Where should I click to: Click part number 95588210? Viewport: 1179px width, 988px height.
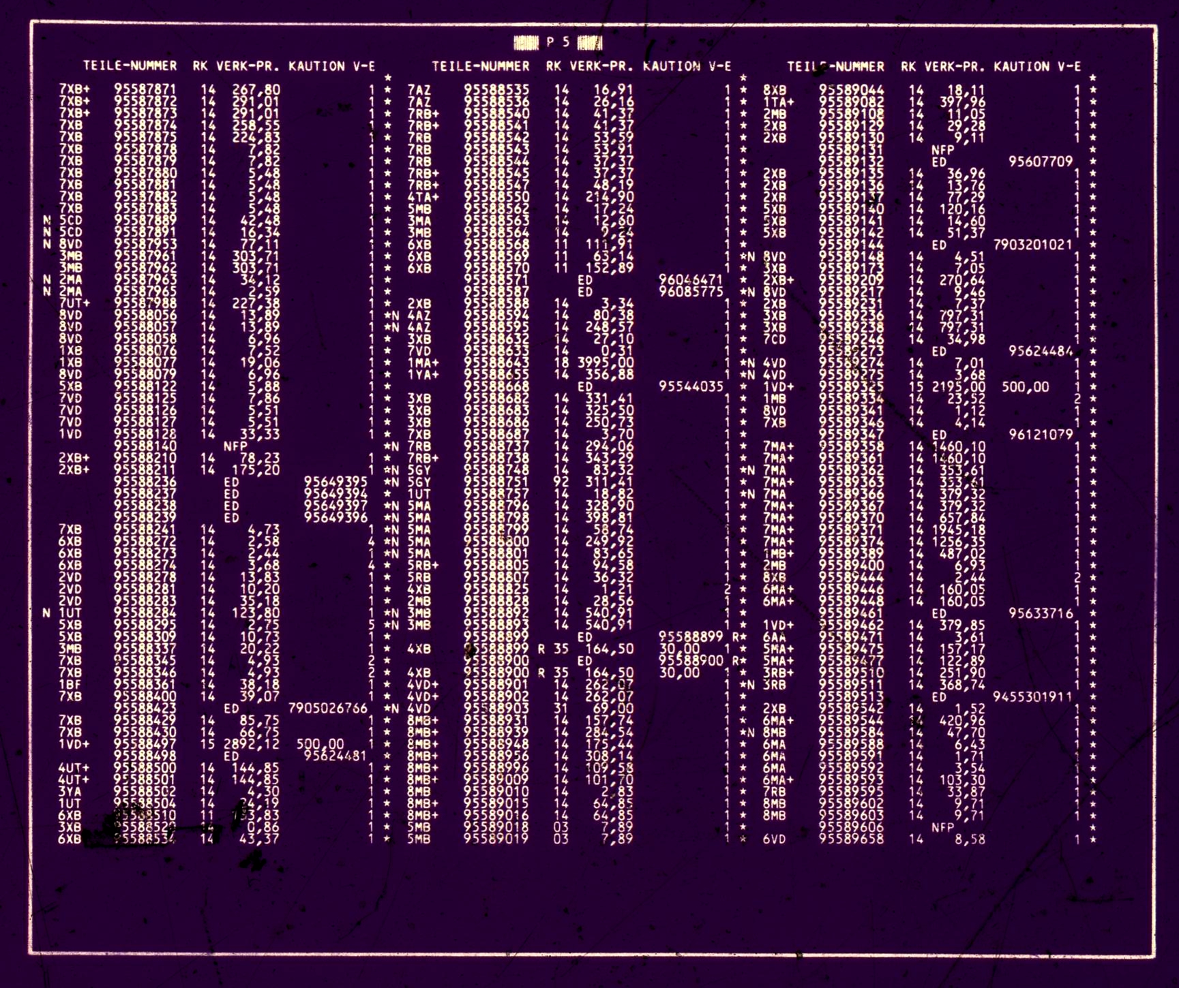click(145, 459)
